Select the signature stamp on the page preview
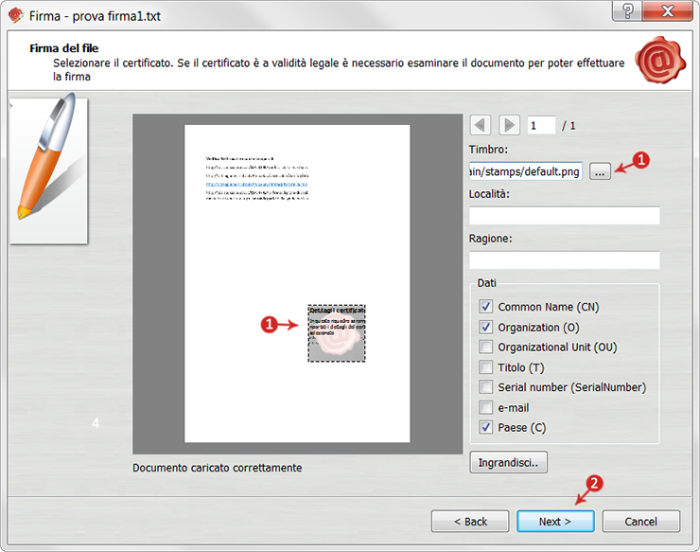Screen dimensions: 700x552 click(x=337, y=332)
